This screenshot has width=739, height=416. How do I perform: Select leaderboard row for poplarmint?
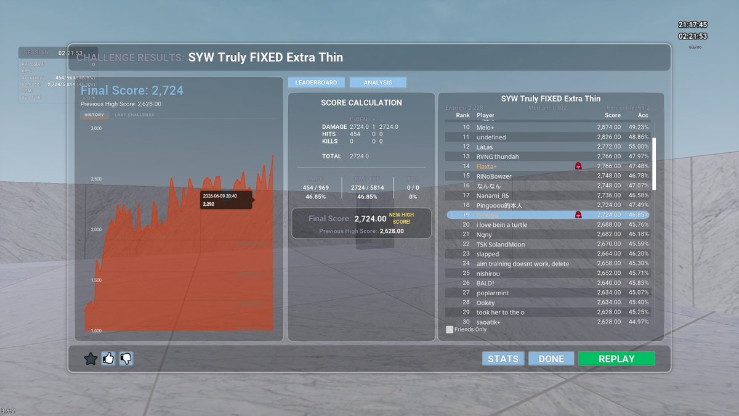point(547,293)
